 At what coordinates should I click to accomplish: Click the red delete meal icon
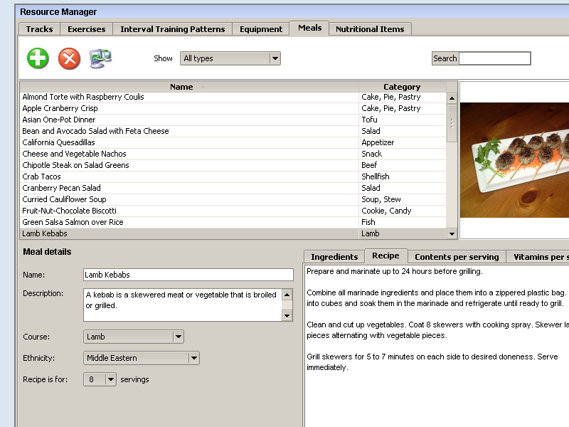pyautogui.click(x=69, y=58)
